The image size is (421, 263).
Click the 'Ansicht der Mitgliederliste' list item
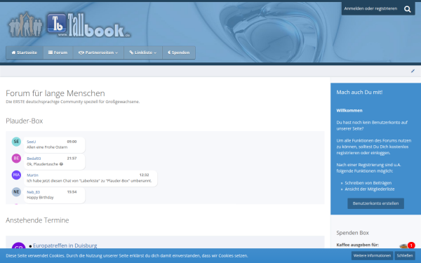tap(370, 189)
